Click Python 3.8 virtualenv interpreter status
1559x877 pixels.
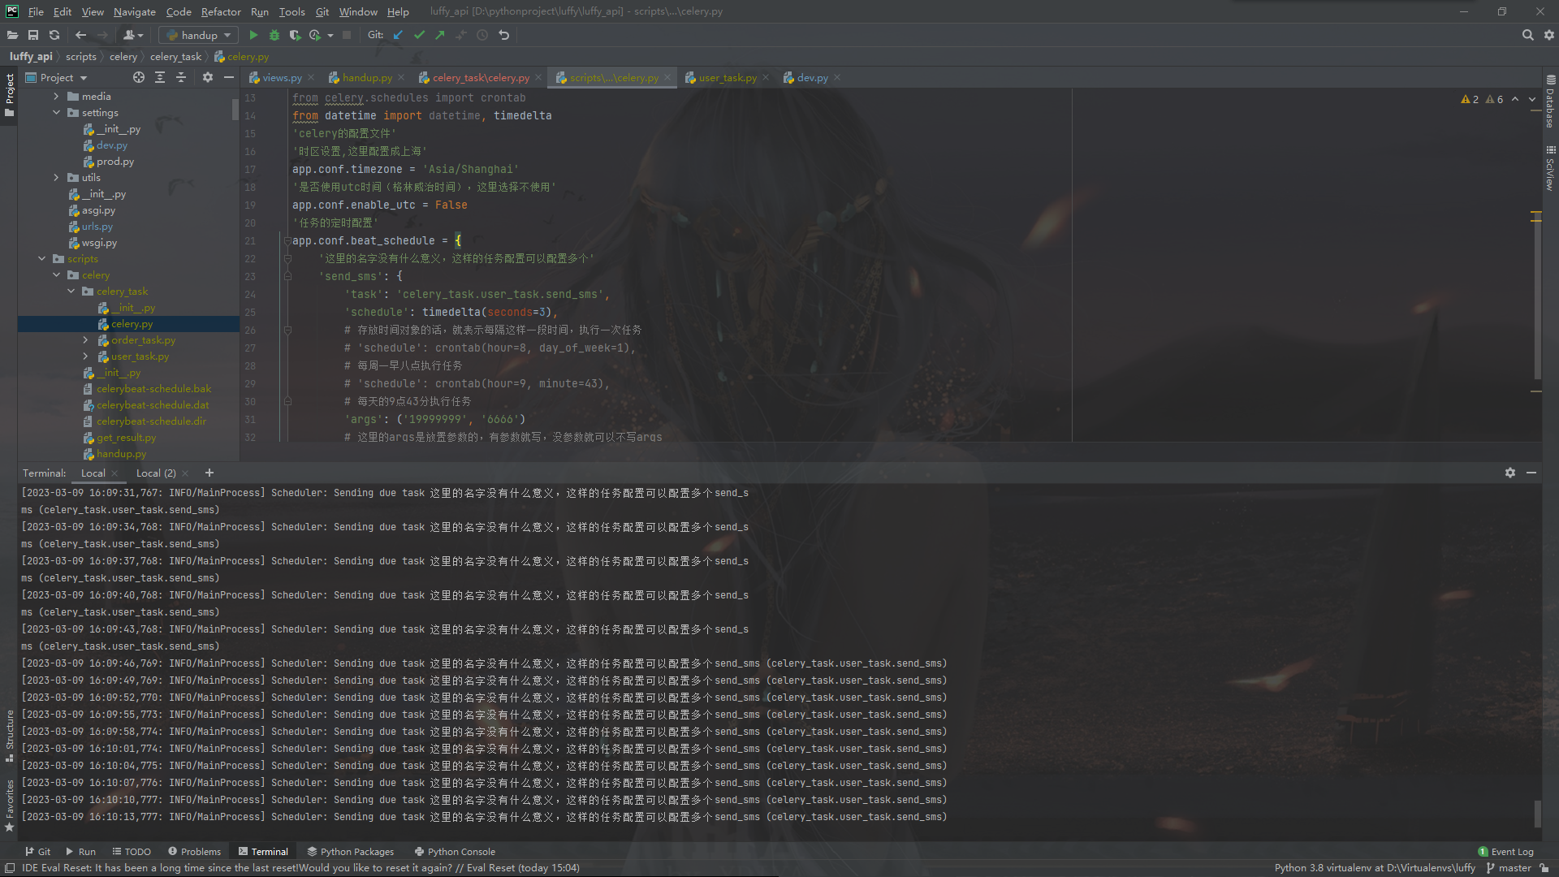[x=1375, y=867]
